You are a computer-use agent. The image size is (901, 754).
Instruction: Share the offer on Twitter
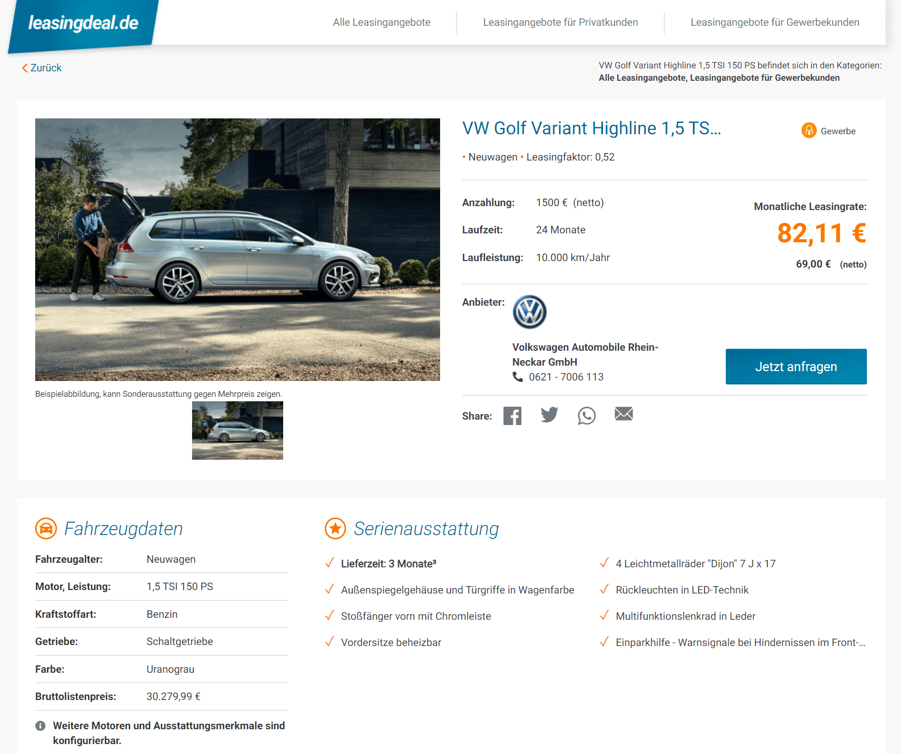550,415
